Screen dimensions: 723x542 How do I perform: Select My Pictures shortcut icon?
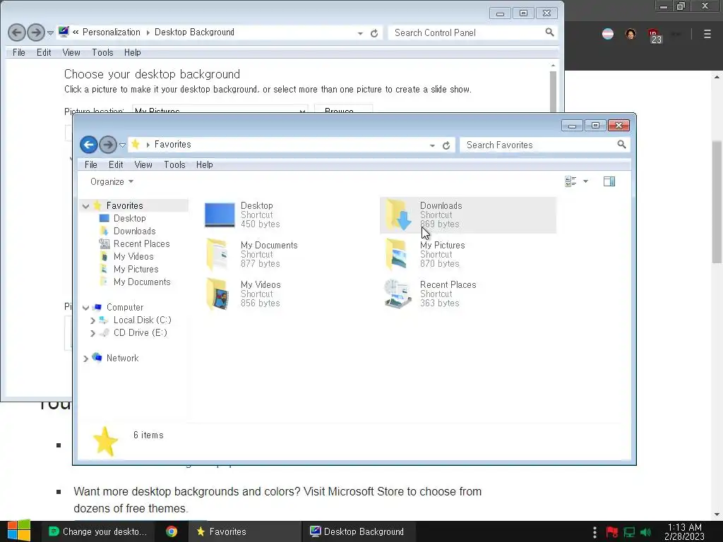[x=397, y=254]
